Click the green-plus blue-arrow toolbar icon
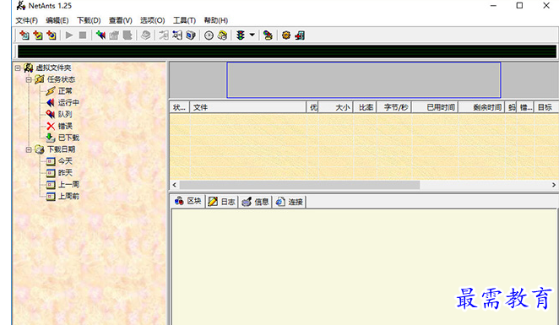Screen dimensions: 559x325 (x=100, y=35)
